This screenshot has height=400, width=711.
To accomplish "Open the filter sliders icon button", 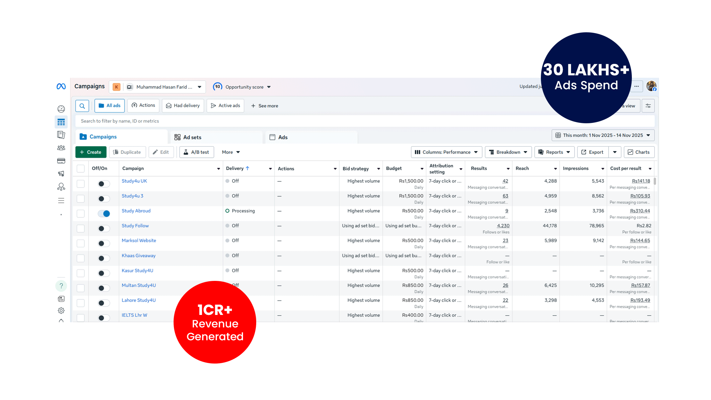I will [648, 106].
